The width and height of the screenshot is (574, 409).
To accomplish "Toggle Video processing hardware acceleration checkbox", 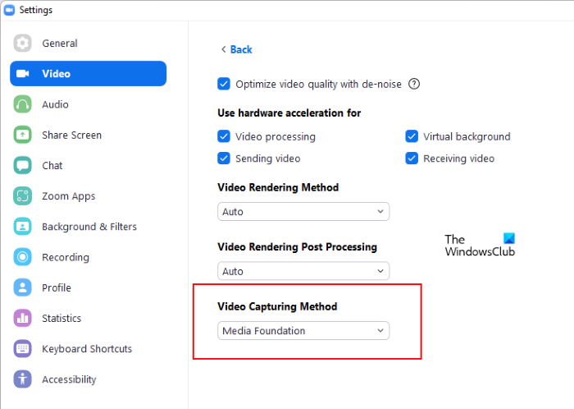I will [224, 136].
